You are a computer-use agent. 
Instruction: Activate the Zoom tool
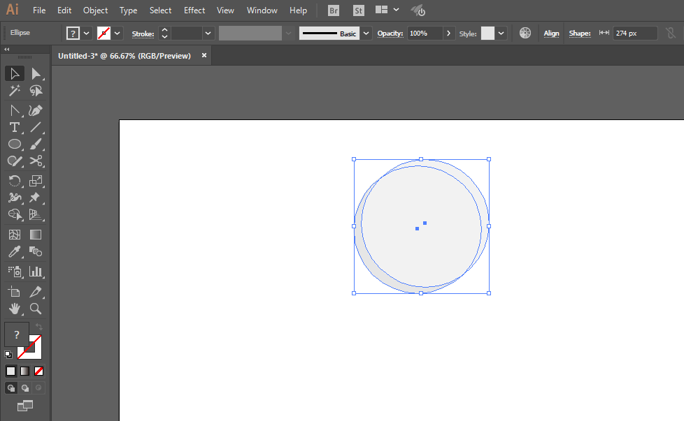36,309
